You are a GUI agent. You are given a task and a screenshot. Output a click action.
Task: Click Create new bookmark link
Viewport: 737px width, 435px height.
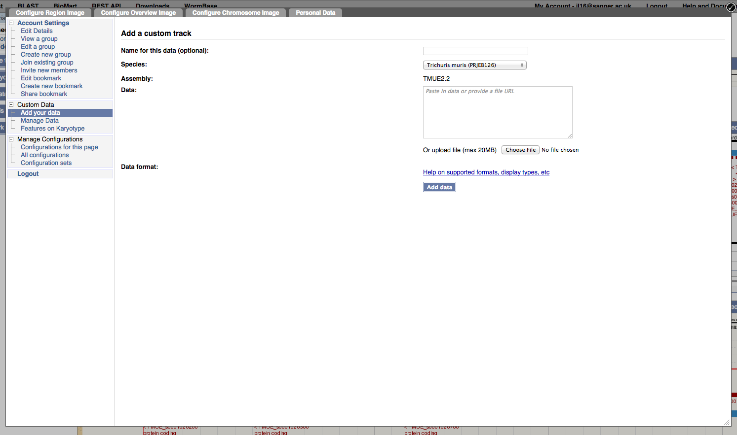[51, 86]
